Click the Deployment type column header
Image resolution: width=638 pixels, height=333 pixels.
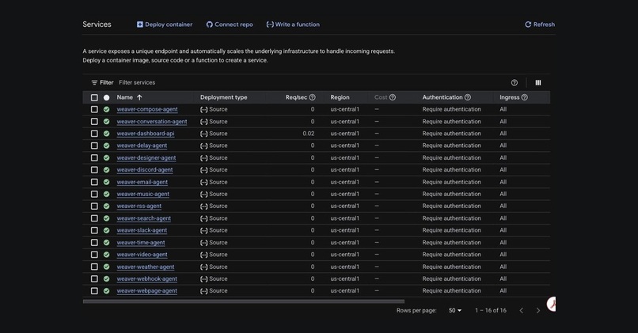(223, 97)
